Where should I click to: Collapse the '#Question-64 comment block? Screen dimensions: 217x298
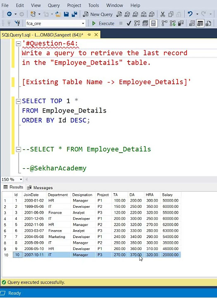[19, 44]
